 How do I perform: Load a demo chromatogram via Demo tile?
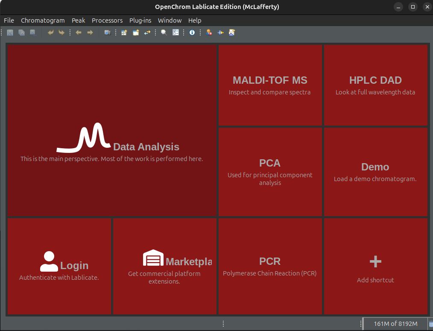coord(375,172)
